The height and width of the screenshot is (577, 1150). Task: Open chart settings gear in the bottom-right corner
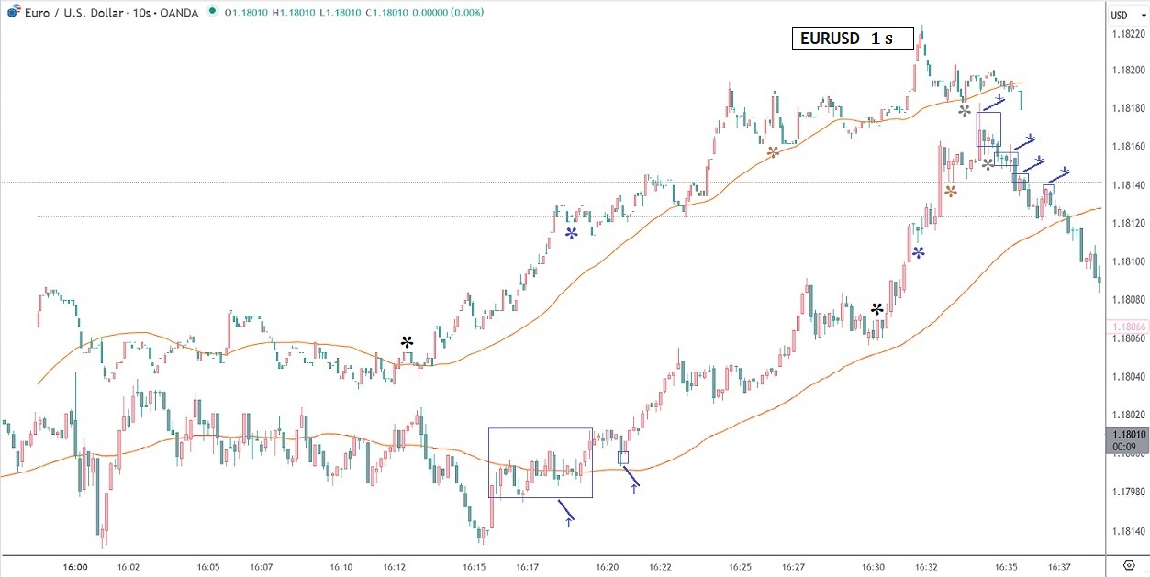click(1128, 566)
